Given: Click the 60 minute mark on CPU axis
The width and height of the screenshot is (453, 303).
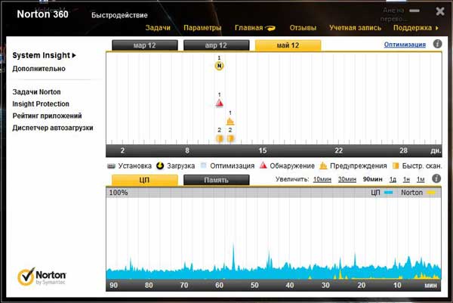Looking at the screenshot, I should 219,285.
